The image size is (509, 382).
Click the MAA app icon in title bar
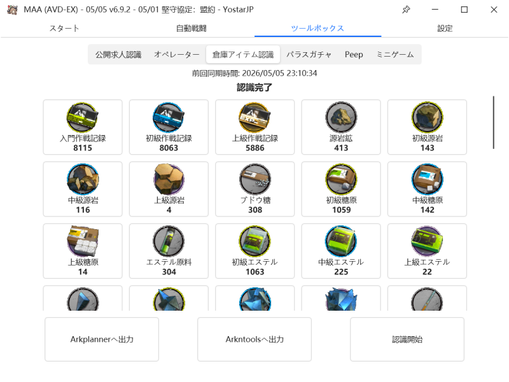[12, 10]
